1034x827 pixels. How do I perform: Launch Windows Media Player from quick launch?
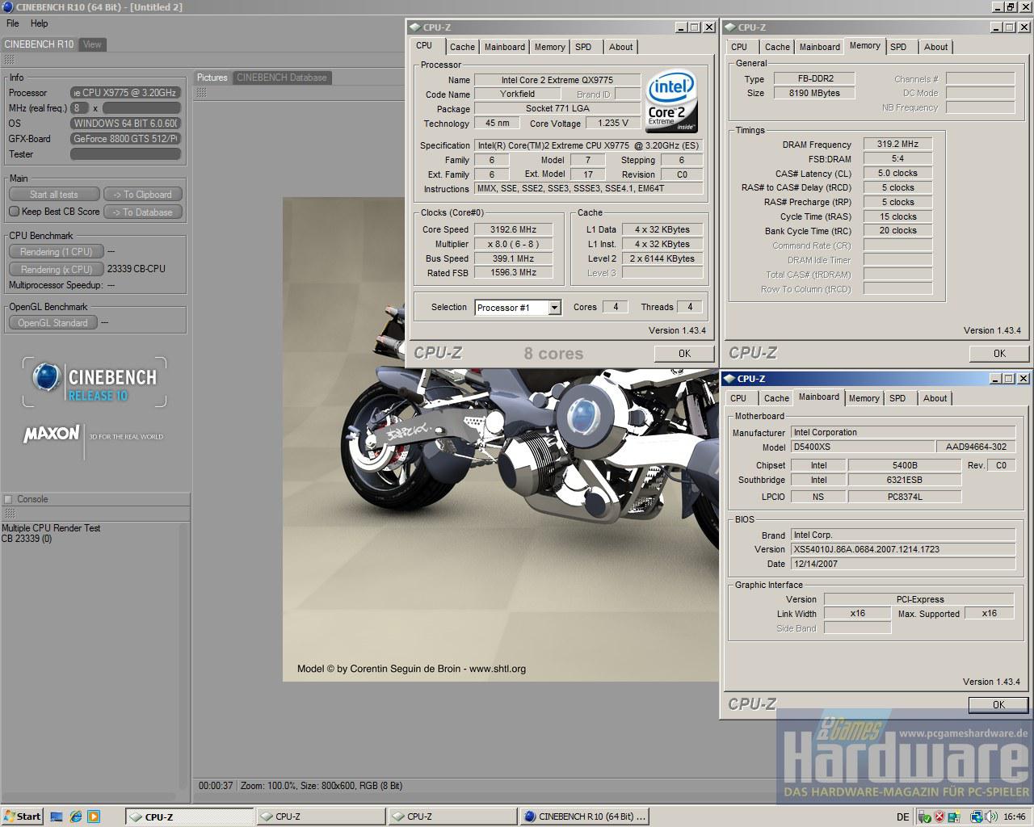[94, 817]
